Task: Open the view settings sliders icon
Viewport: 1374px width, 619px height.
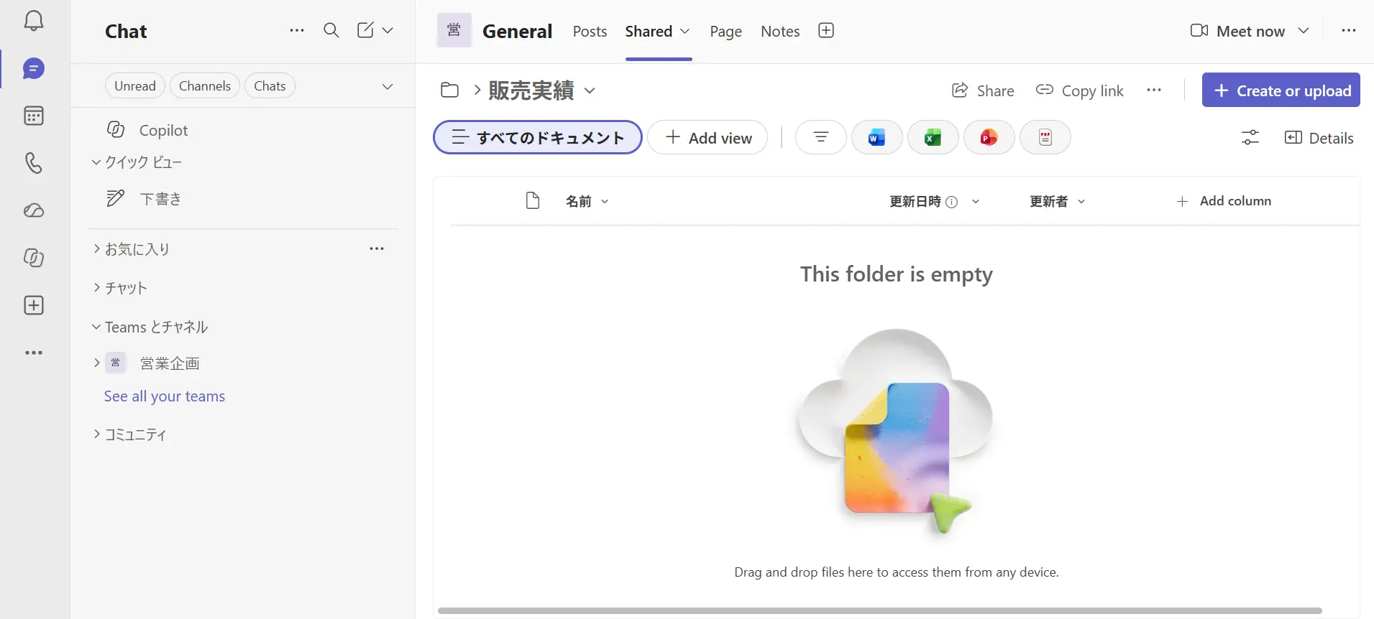Action: (1250, 137)
